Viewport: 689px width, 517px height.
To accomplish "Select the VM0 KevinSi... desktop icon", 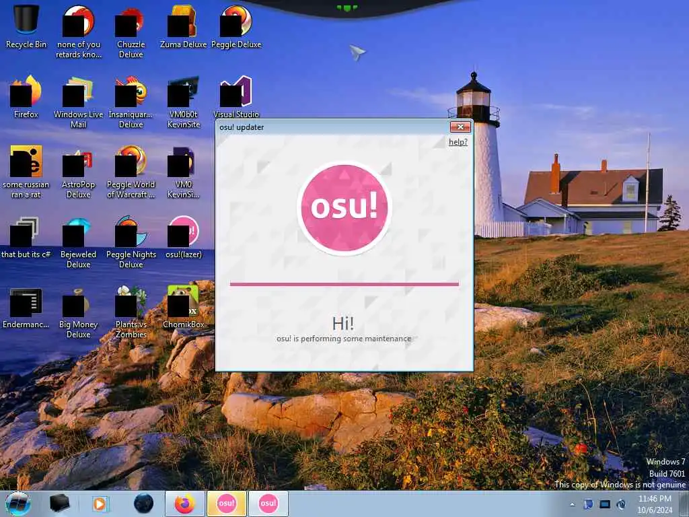I will [183, 172].
